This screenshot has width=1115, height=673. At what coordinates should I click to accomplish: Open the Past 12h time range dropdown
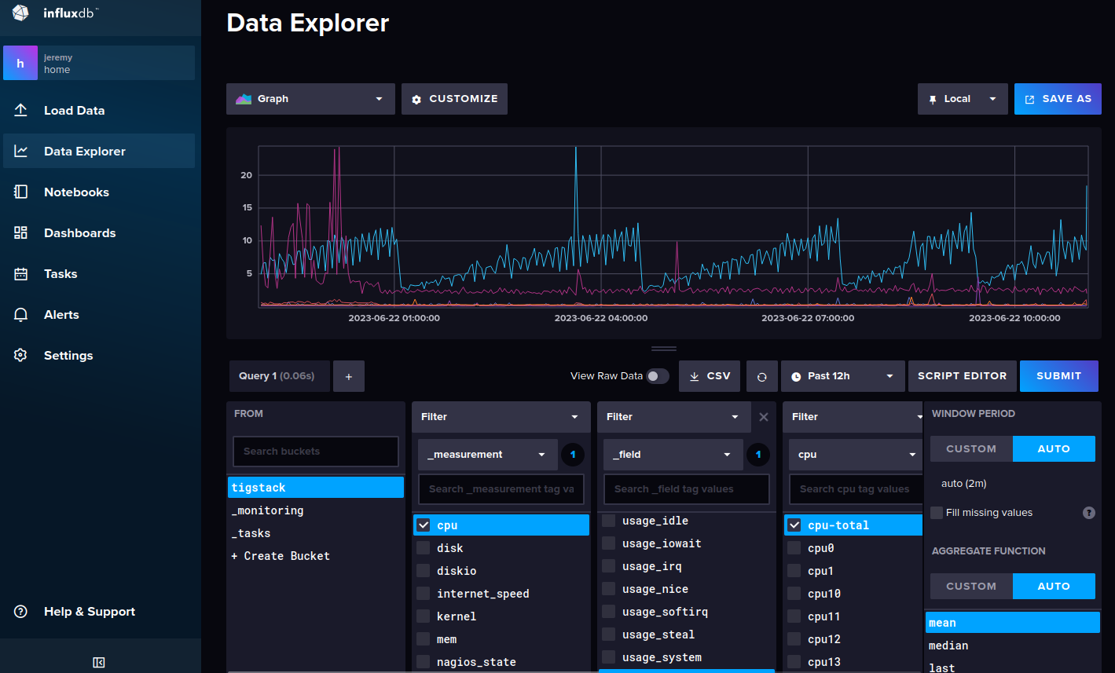[x=841, y=375]
